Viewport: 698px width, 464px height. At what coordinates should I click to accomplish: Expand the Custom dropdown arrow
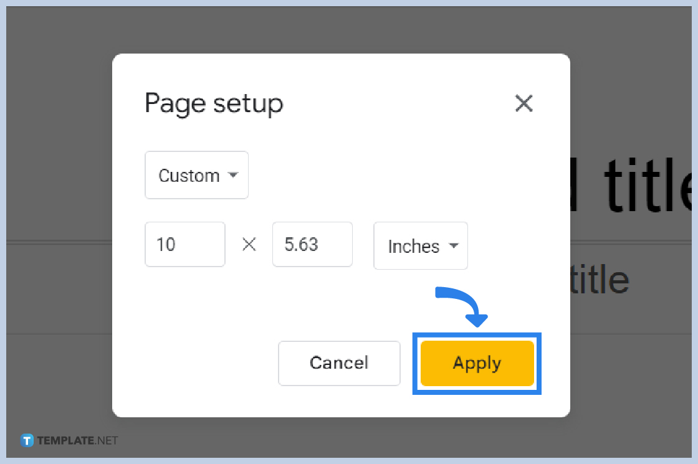point(233,175)
